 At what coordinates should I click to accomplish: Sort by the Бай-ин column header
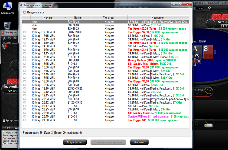78,18
